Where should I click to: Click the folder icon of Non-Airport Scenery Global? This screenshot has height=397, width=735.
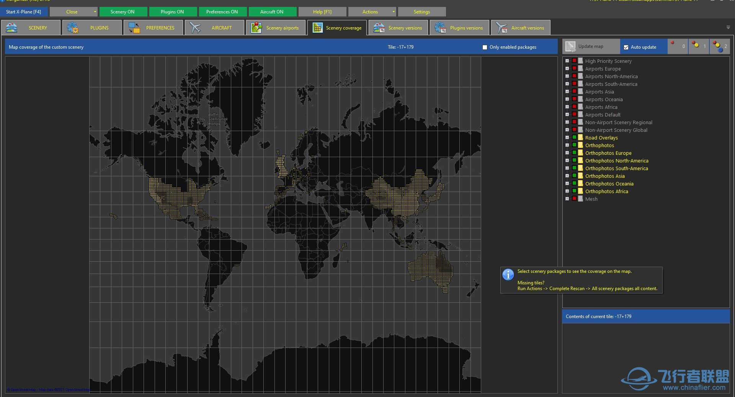580,130
